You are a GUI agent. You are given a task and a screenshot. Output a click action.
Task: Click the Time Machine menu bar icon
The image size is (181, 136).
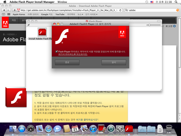pos(146,2)
